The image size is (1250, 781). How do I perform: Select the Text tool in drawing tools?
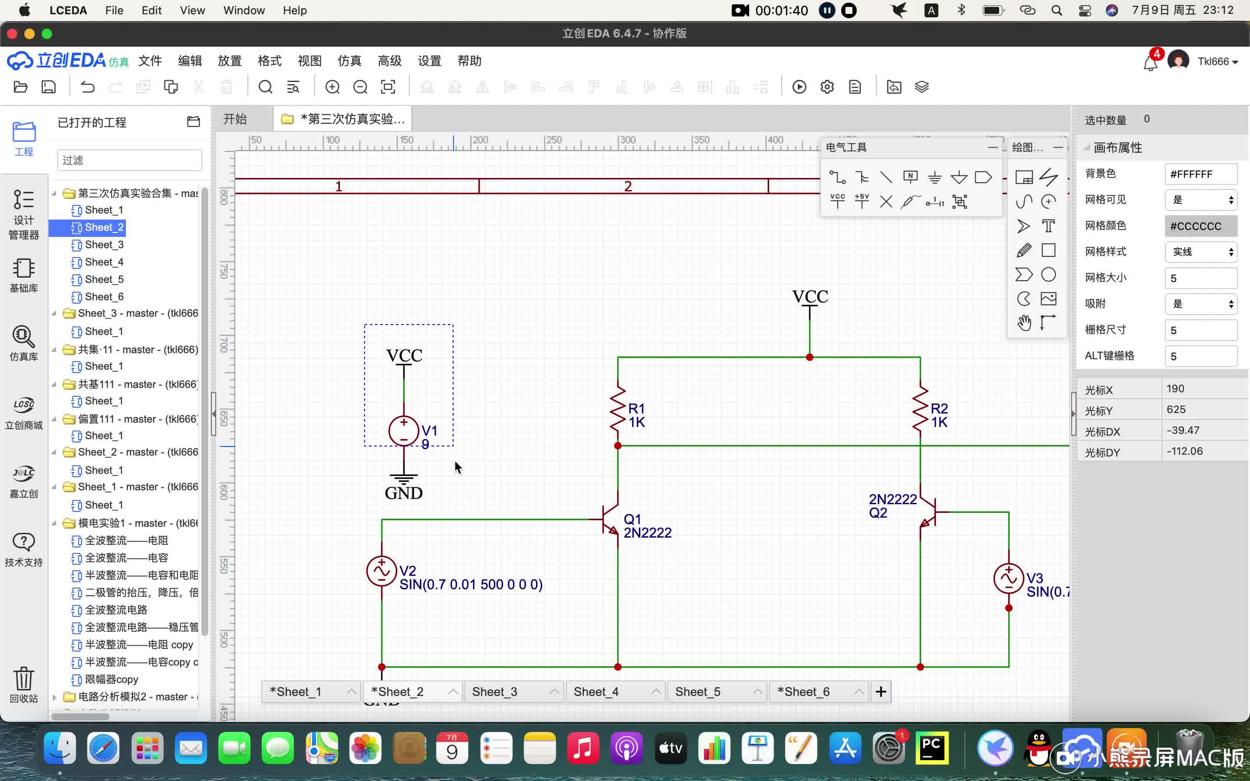[x=1048, y=226]
